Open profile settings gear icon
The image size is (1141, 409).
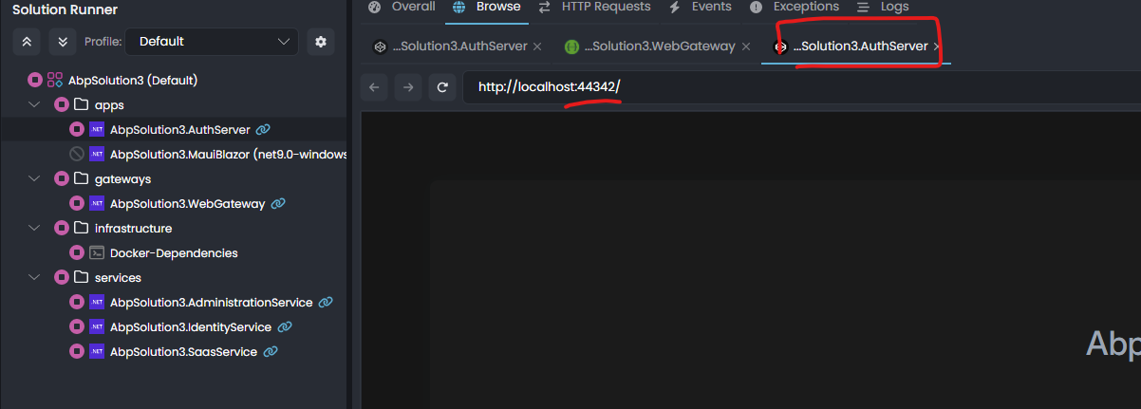tap(321, 42)
